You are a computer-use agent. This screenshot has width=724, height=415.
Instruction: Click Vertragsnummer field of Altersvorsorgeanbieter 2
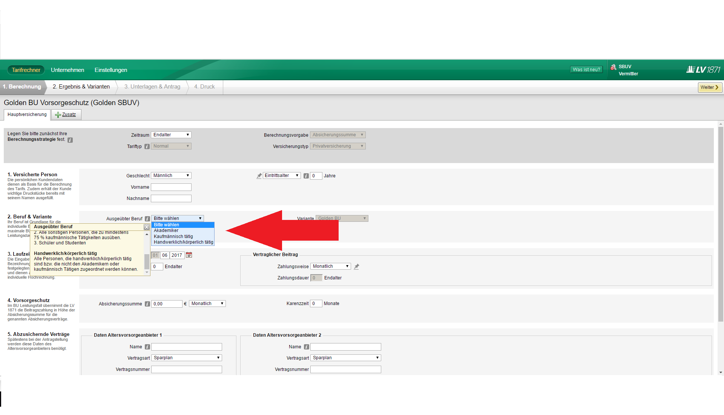pyautogui.click(x=346, y=369)
